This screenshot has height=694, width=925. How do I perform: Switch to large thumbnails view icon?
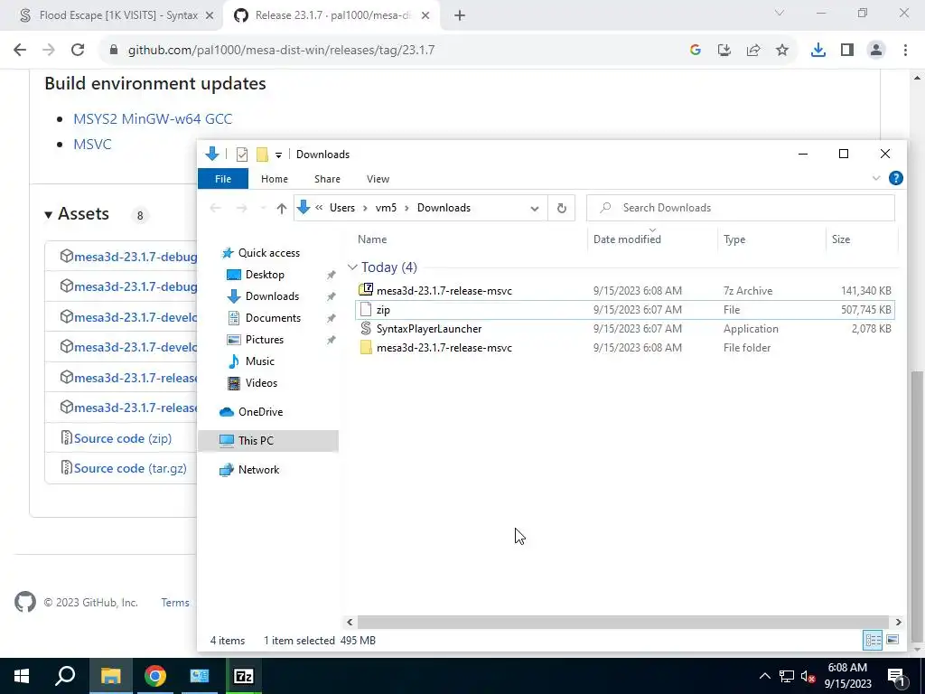click(x=892, y=640)
